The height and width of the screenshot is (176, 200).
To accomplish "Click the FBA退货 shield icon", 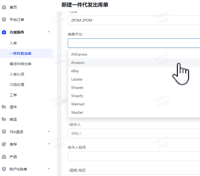I will point(4,132).
